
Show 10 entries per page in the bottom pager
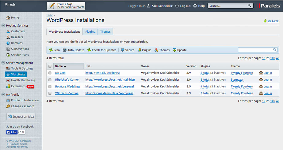click(x=264, y=101)
